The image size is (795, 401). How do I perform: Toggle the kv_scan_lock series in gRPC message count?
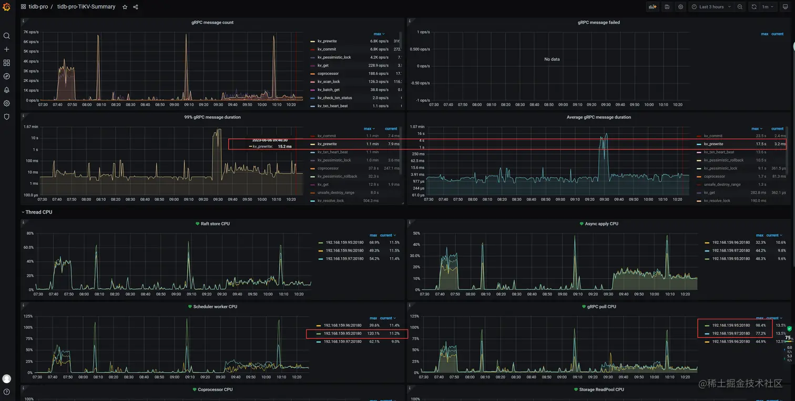pyautogui.click(x=329, y=81)
